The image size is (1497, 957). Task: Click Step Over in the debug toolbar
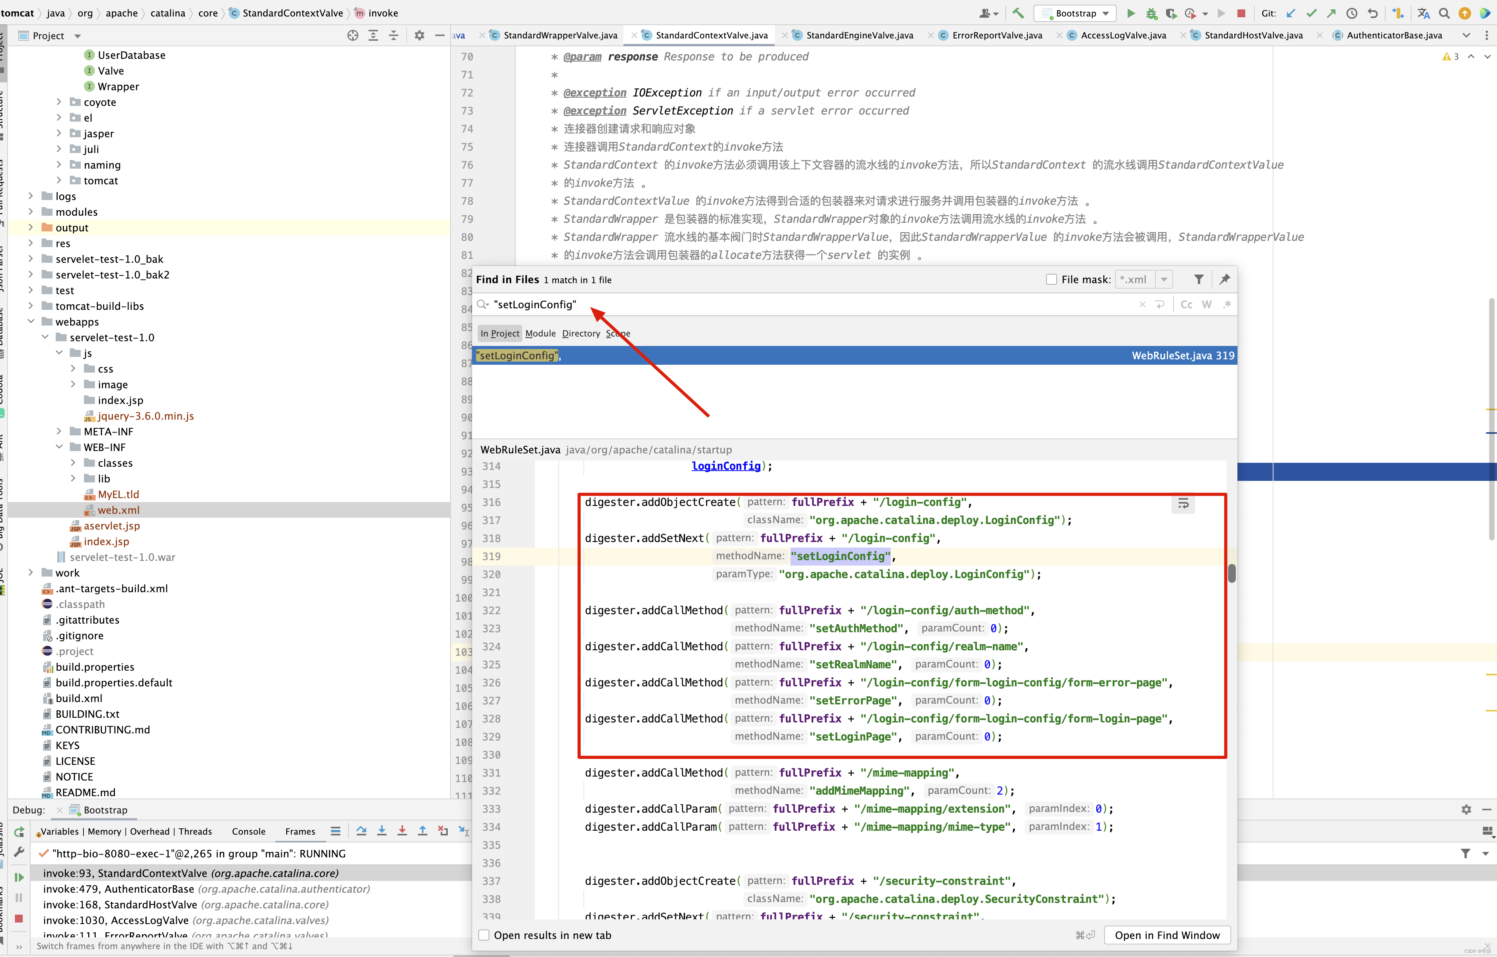(361, 831)
